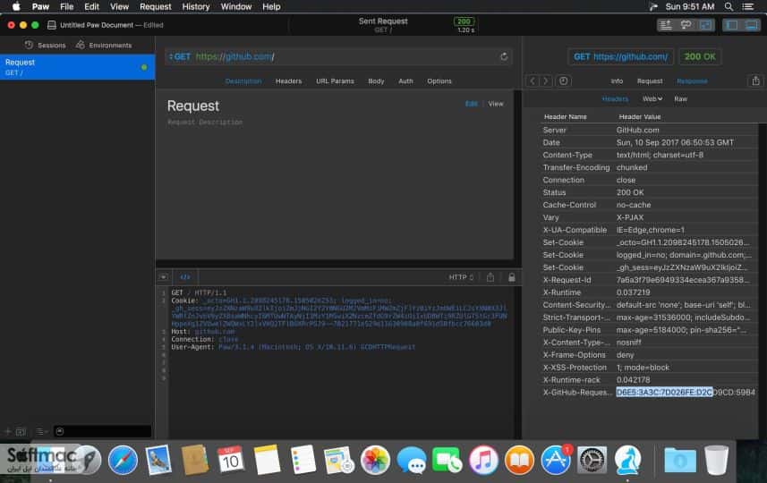
Task: Switch to URL Params tab
Action: click(335, 81)
